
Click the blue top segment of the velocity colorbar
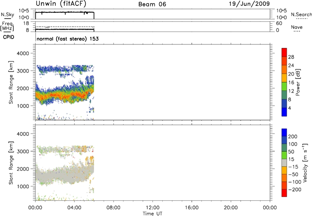pyautogui.click(x=284, y=133)
